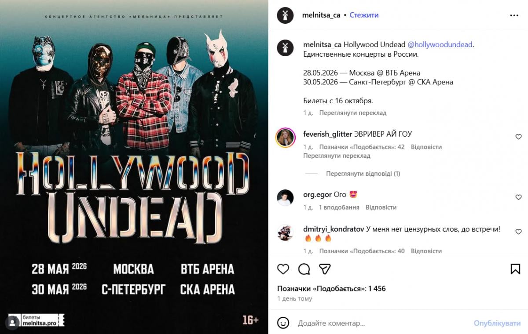Open @hollywoodundead mention link
The image size is (528, 334).
(x=440, y=44)
